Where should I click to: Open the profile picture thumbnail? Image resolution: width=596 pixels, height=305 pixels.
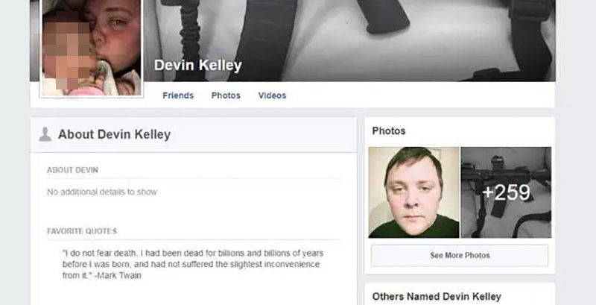coord(91,47)
